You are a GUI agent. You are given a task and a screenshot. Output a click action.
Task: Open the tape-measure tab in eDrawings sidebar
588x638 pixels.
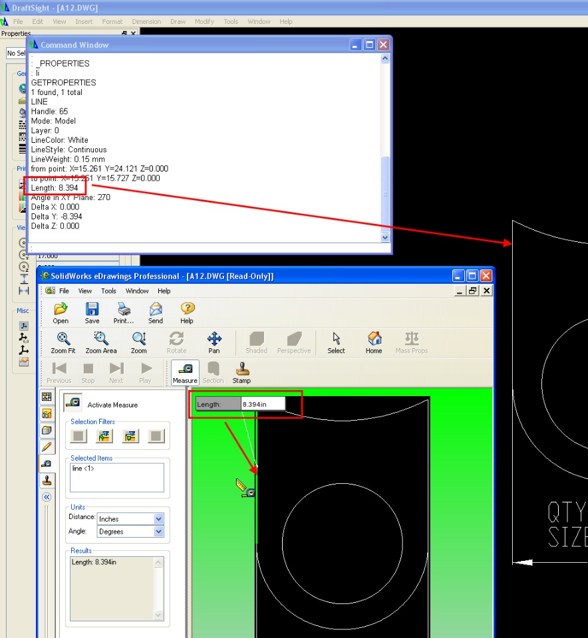47,464
